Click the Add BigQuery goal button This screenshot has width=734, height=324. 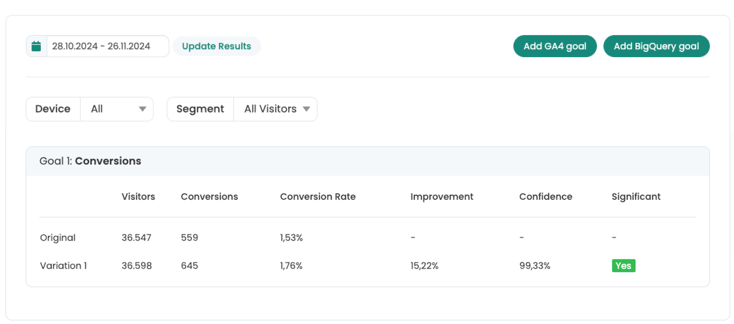[x=656, y=46]
